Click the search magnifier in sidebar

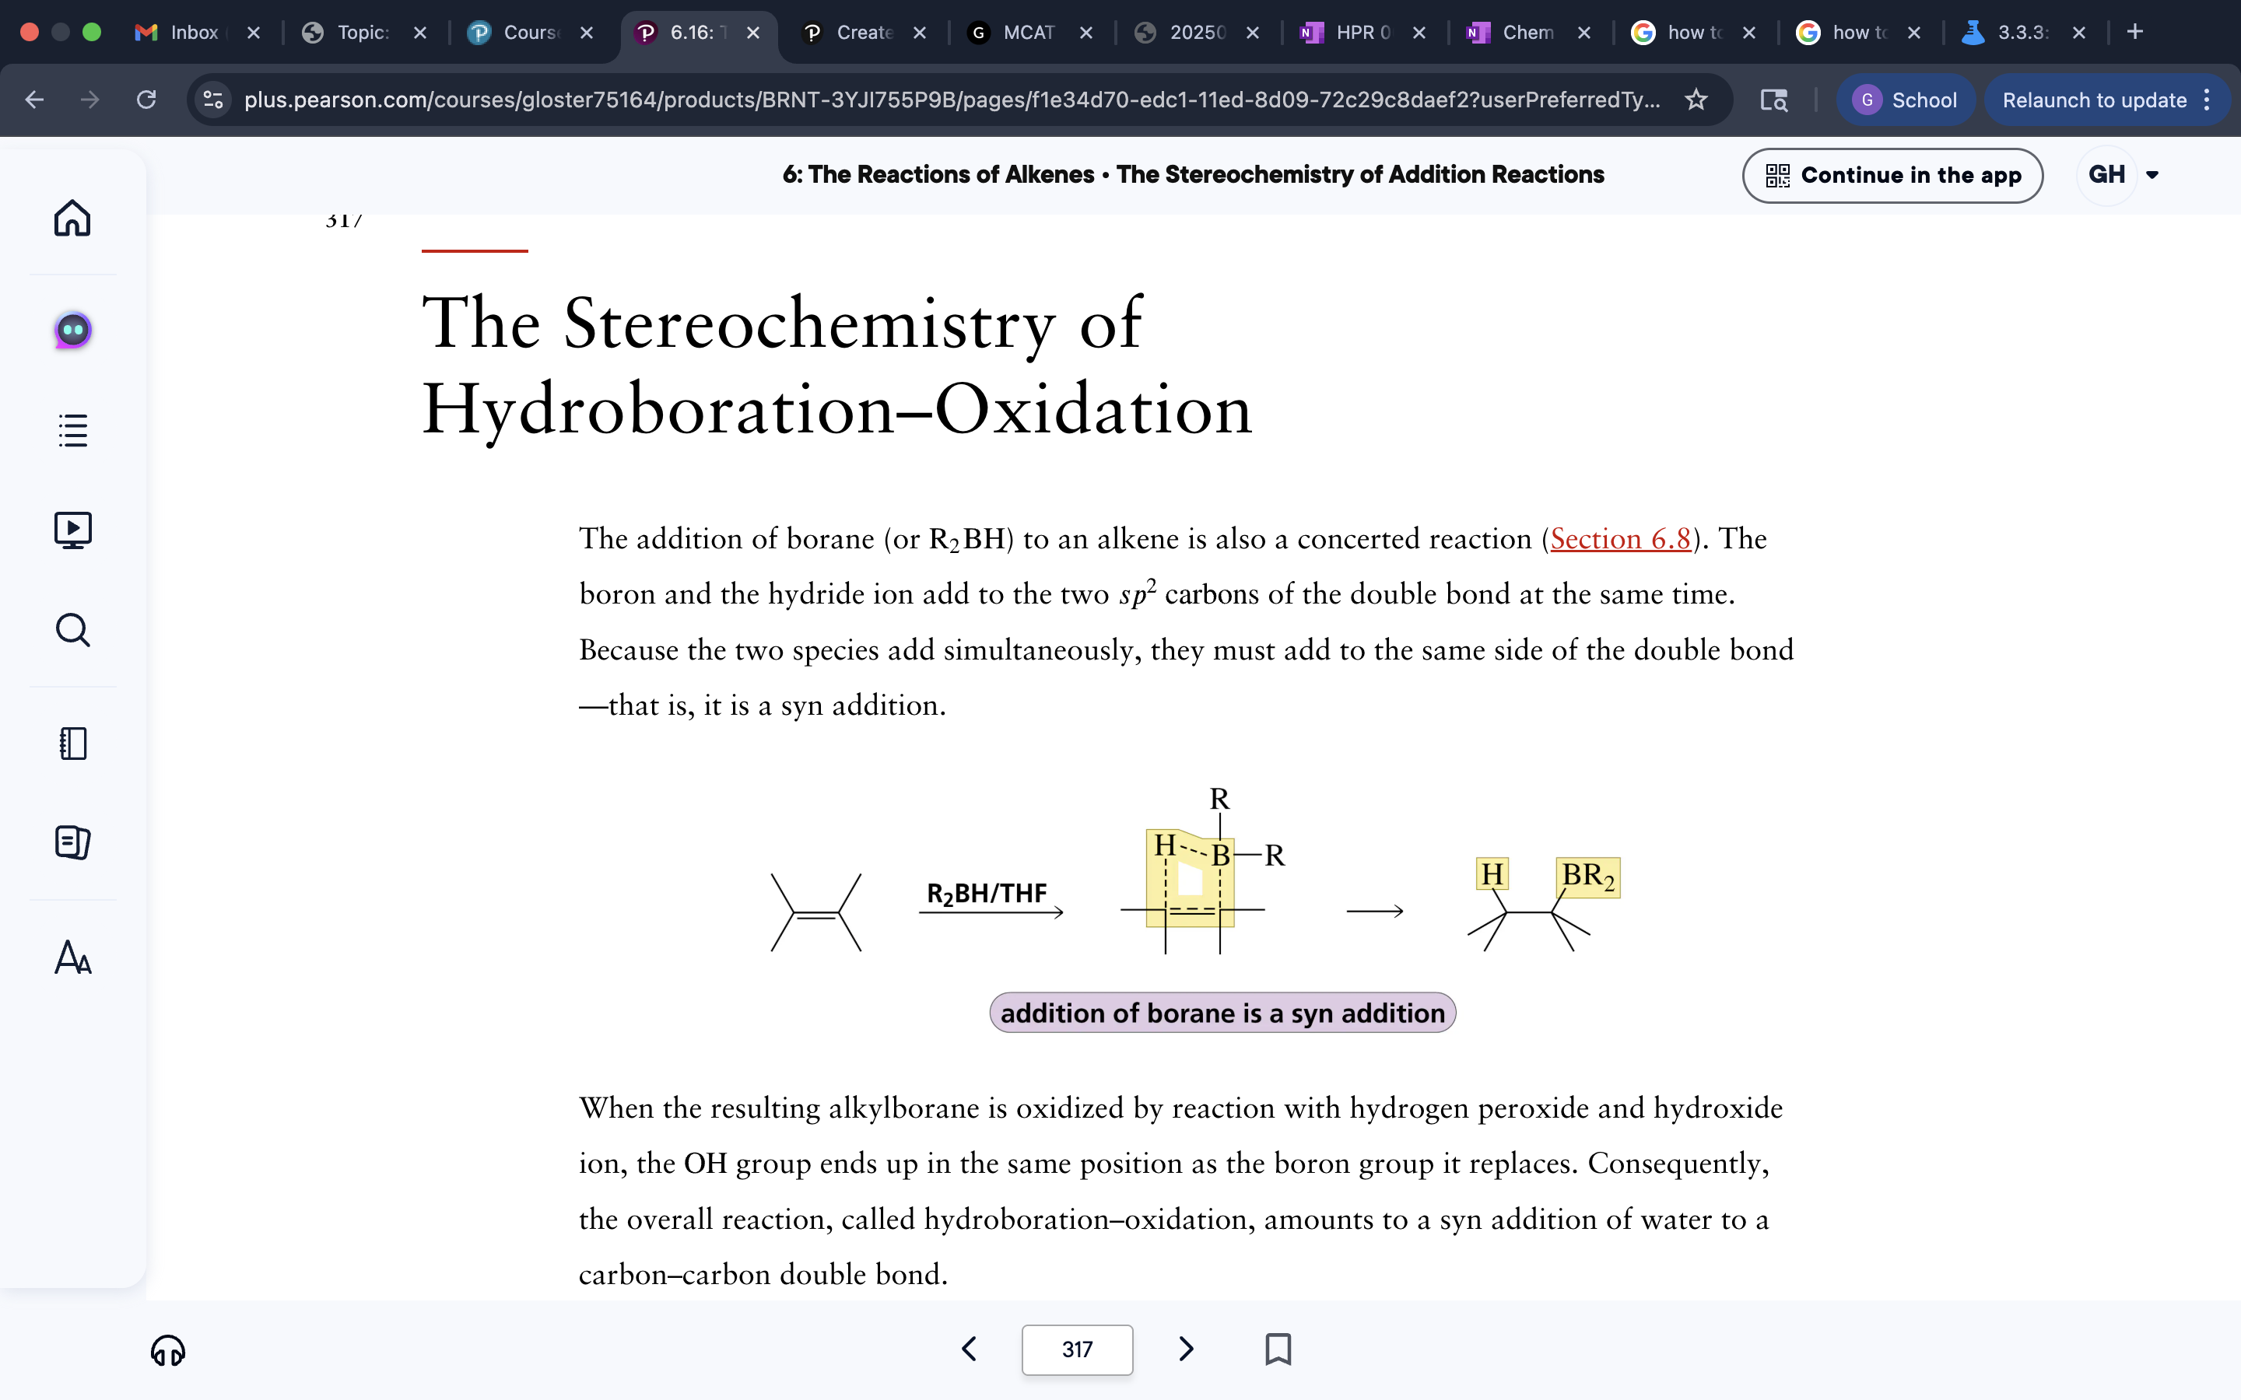[72, 631]
